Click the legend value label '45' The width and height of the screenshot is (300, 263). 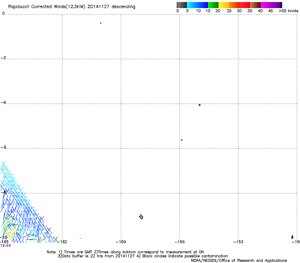pos(270,11)
